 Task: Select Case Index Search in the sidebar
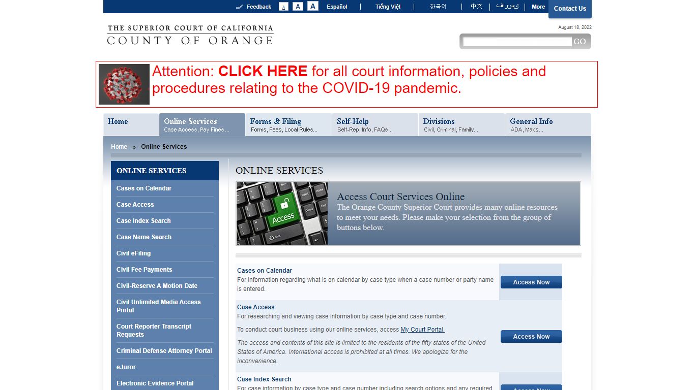tap(143, 221)
